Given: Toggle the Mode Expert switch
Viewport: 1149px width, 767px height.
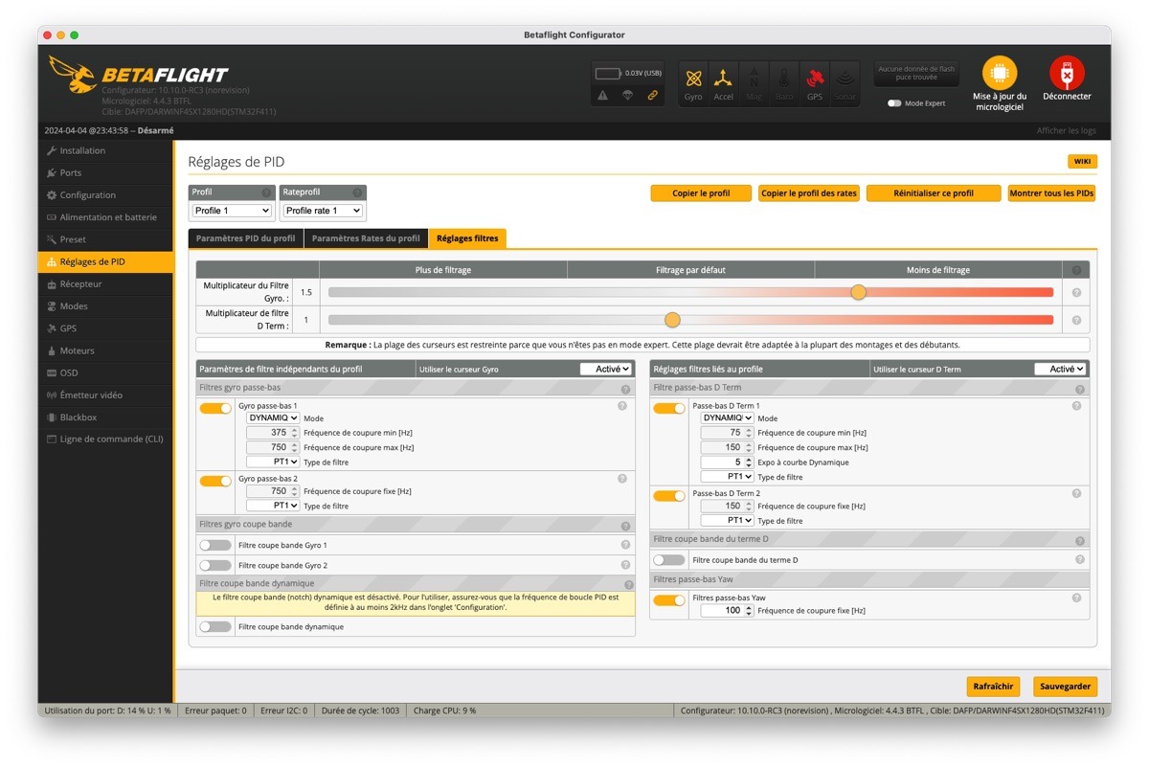Looking at the screenshot, I should tap(894, 103).
